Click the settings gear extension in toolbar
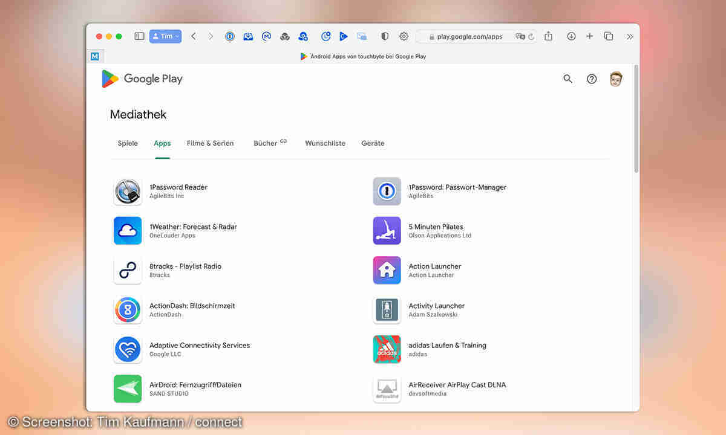Screen dimensions: 726x435 [404, 36]
